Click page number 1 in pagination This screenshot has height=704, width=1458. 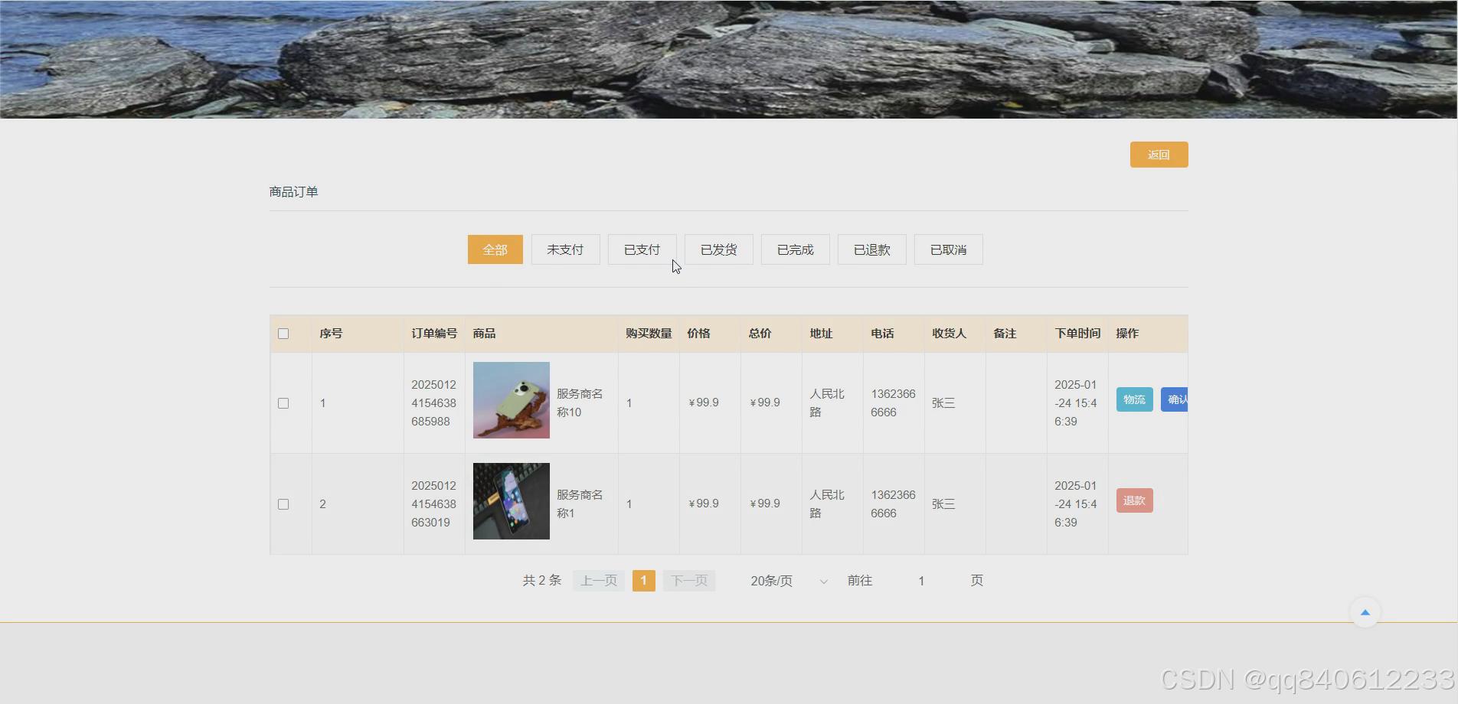(x=643, y=580)
